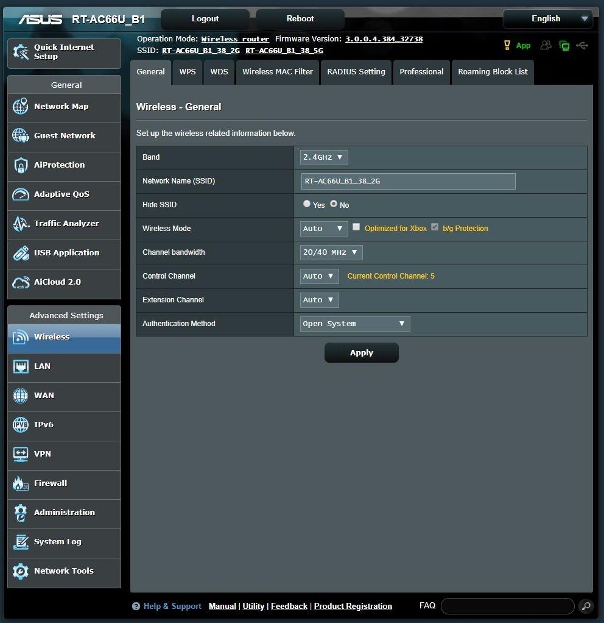Screen dimensions: 604x623
Task: Open firmware version 3.0.0.4.384_32738 link
Action: (384, 39)
